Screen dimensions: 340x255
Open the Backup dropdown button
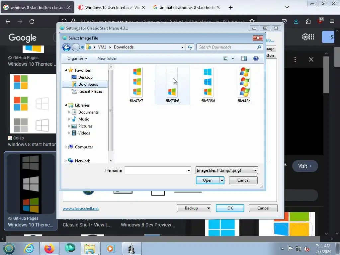pos(194,208)
